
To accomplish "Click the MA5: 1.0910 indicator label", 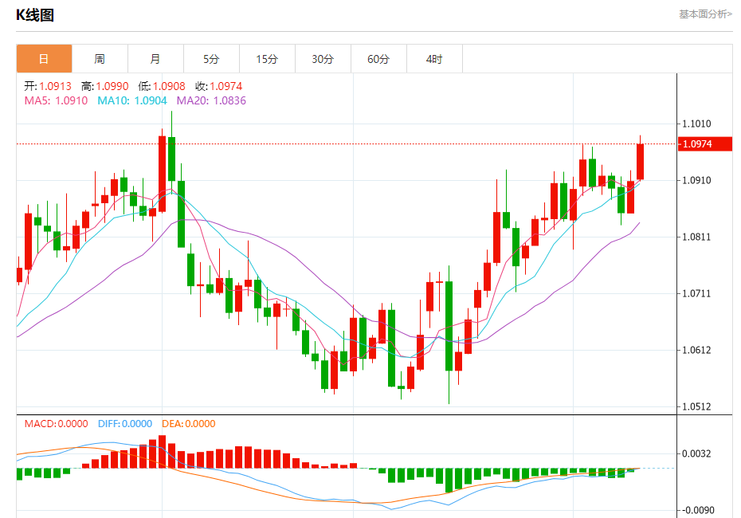I will click(56, 100).
